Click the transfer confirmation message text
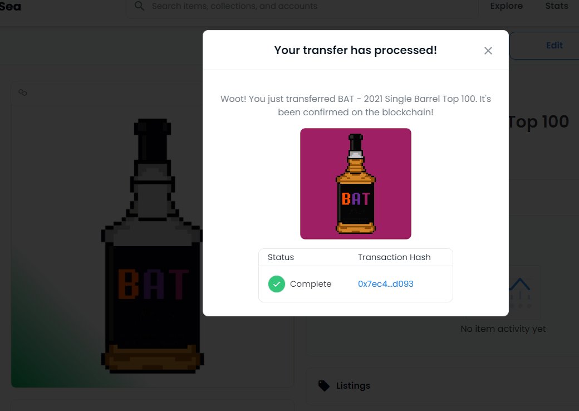 pos(356,106)
